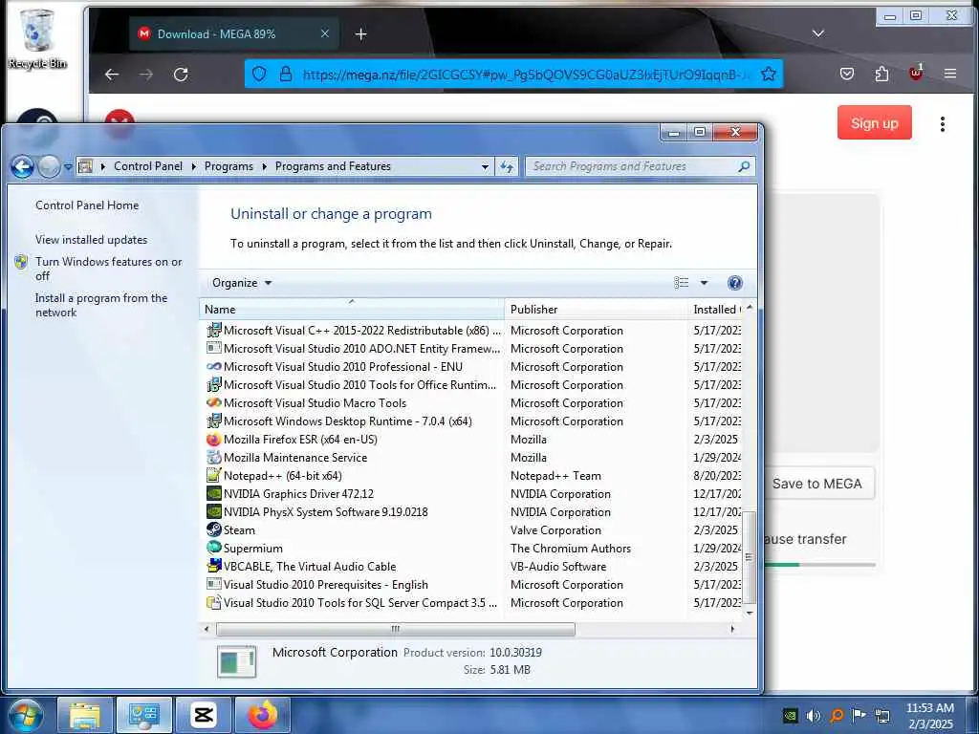
Task: Click Control Panel back navigation arrow
Action: click(23, 166)
